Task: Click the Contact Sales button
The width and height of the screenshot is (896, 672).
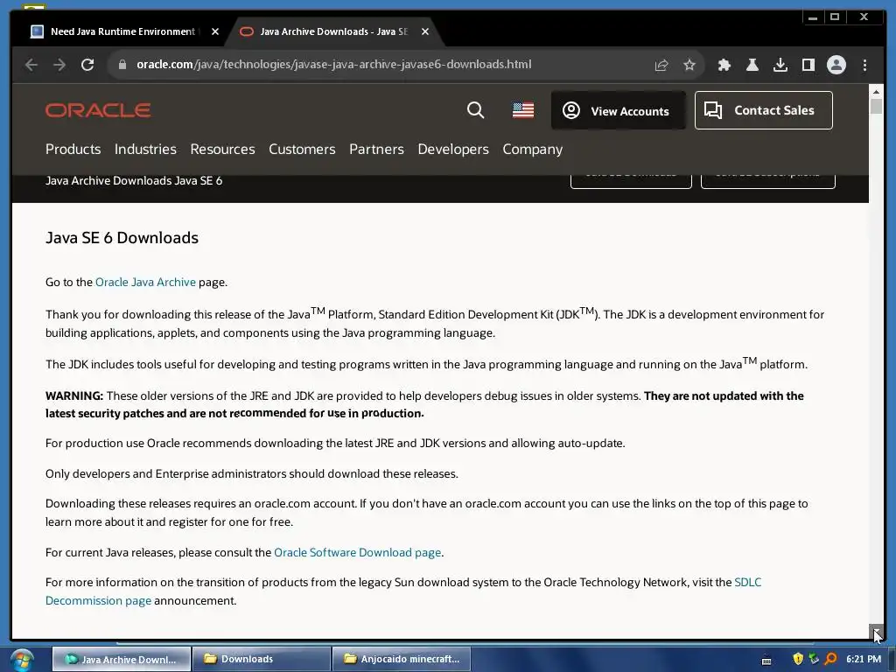Action: [763, 110]
